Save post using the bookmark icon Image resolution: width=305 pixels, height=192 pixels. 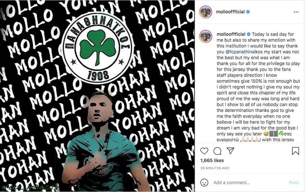[x=295, y=151]
